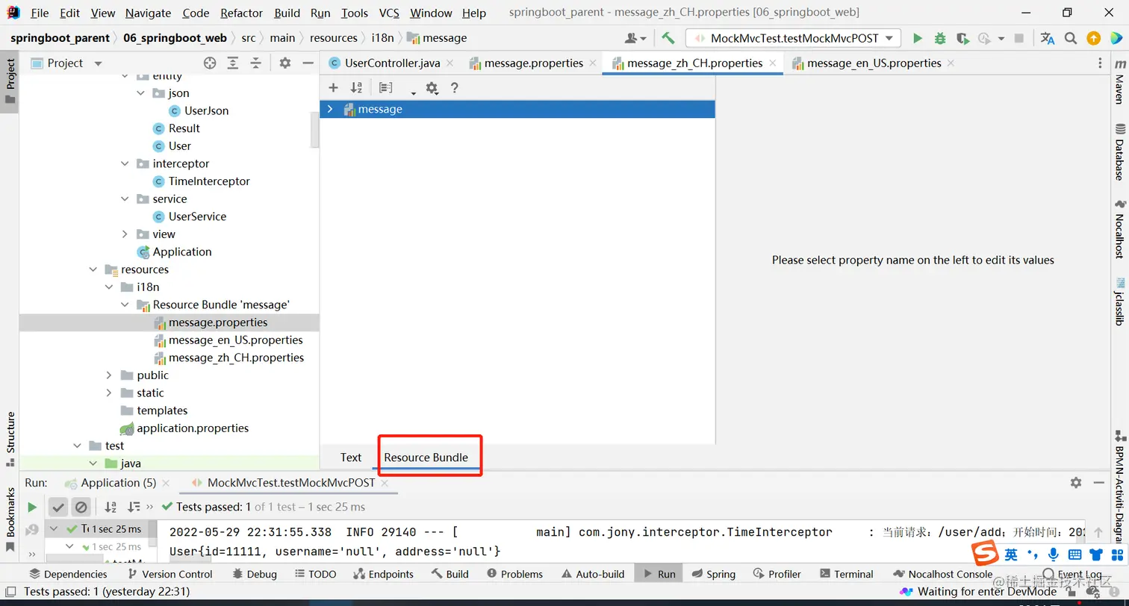Expand all nodes in the Project panel
Image resolution: width=1129 pixels, height=606 pixels.
point(233,63)
